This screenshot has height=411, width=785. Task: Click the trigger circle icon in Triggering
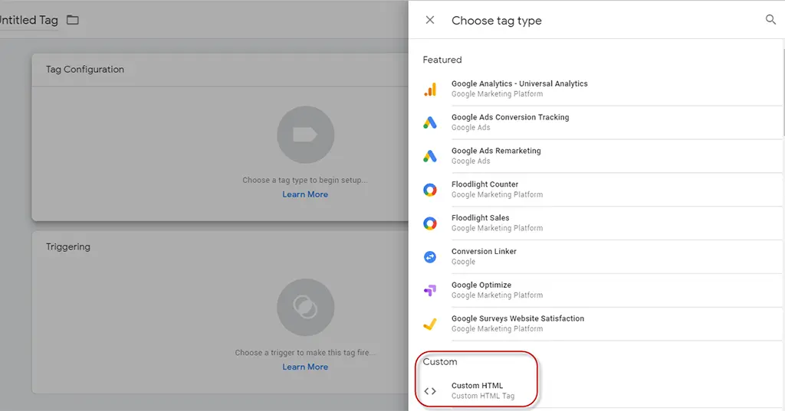click(305, 307)
